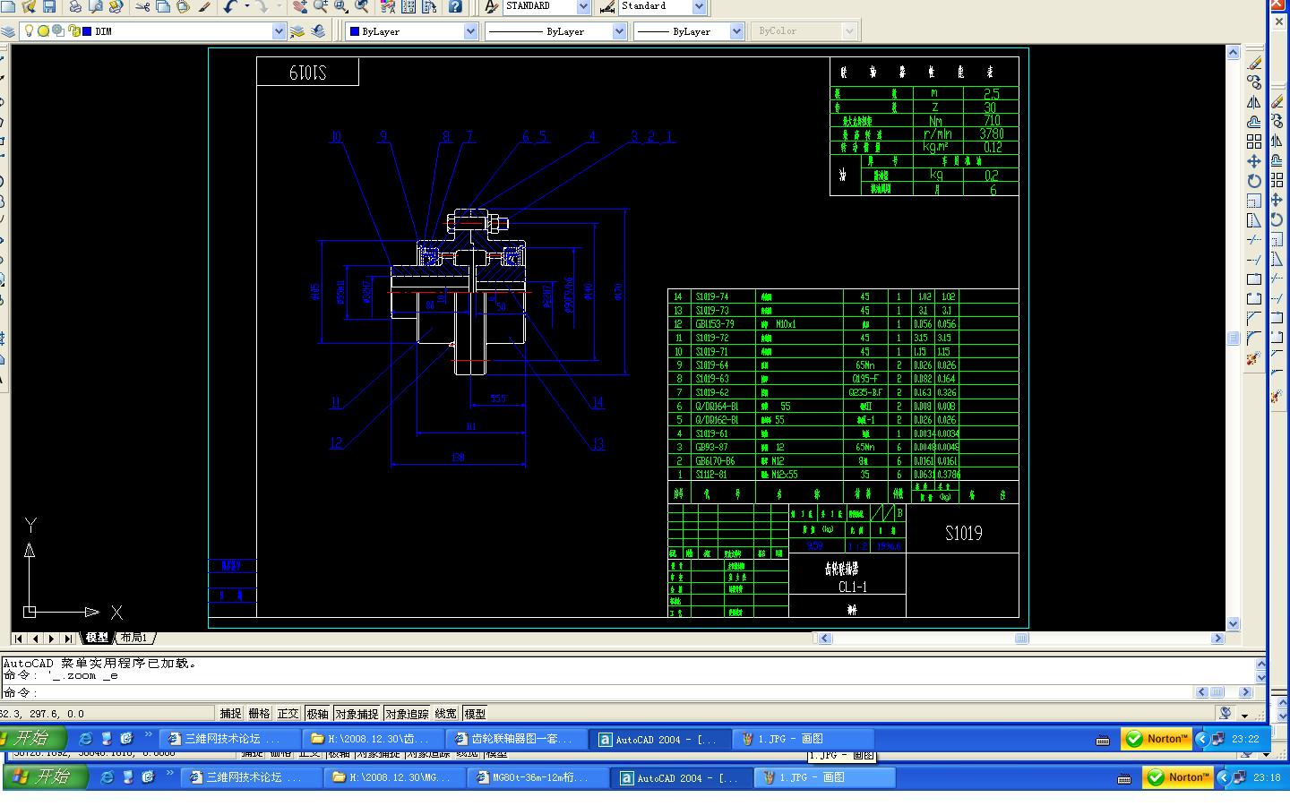Restore previous layer state with Layer Previous
Viewport: 1290px width, 806px height.
(318, 31)
